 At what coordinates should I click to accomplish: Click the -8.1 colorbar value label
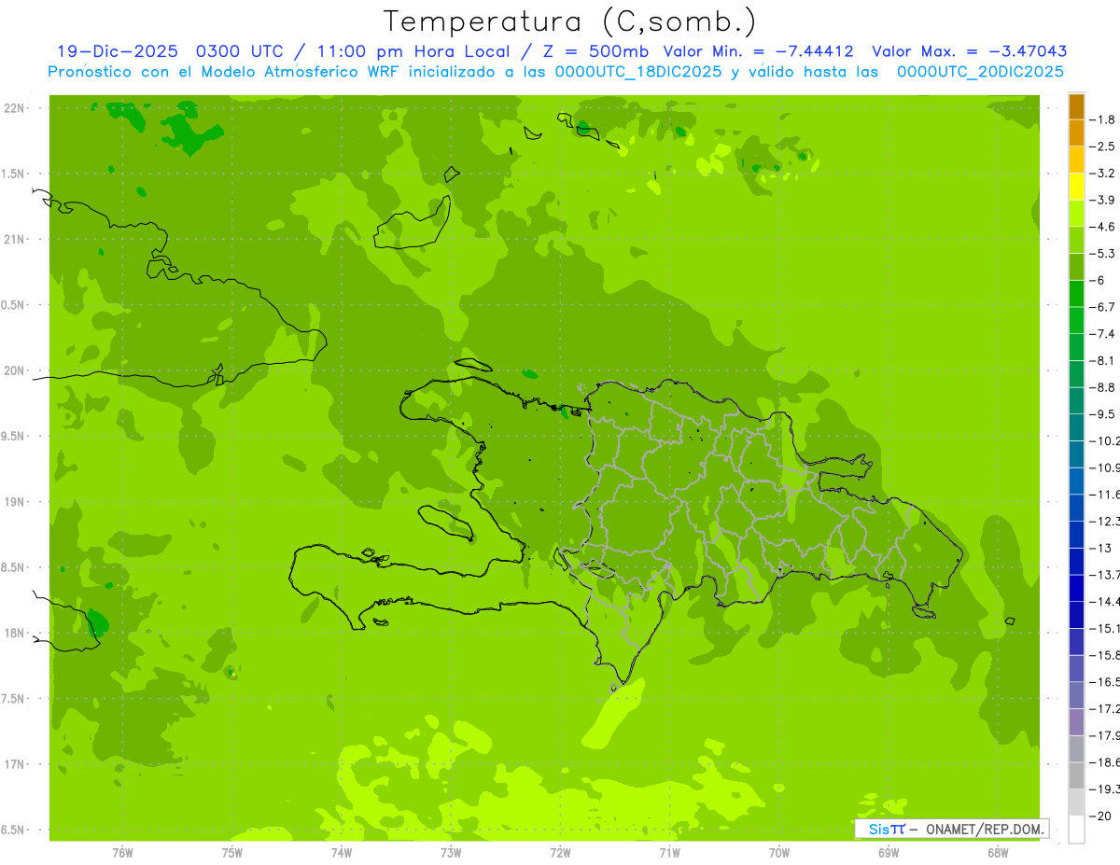pos(1102,360)
